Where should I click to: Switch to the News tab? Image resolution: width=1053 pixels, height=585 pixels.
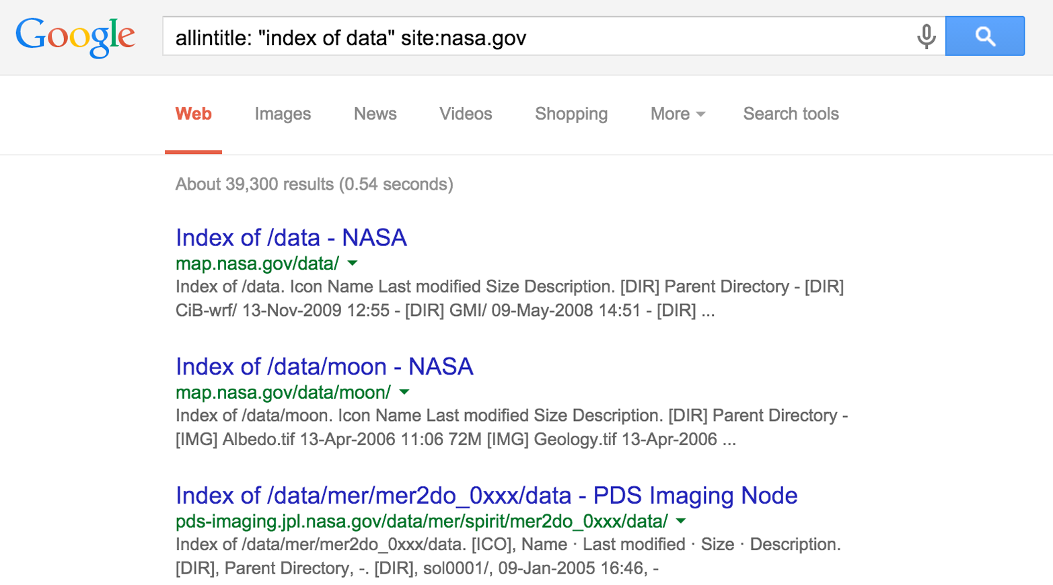coord(375,114)
